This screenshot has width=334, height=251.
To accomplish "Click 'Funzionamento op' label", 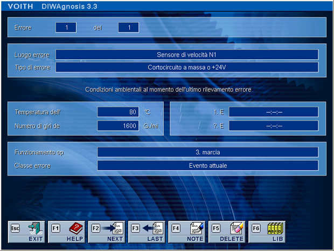I will point(39,153).
